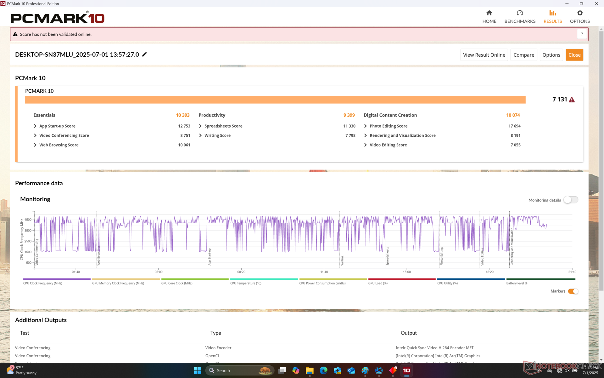
Task: Expand Video Editing Score row
Action: (366, 145)
